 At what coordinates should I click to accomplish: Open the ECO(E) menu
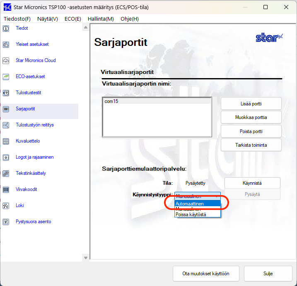point(73,19)
